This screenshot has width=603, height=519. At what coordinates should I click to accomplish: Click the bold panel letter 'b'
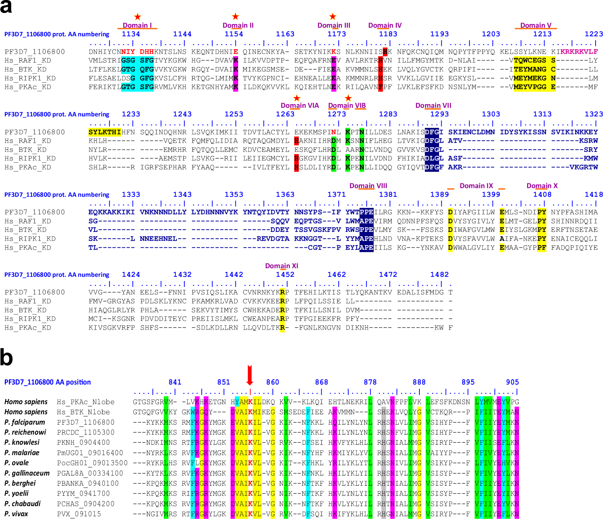(6, 357)
